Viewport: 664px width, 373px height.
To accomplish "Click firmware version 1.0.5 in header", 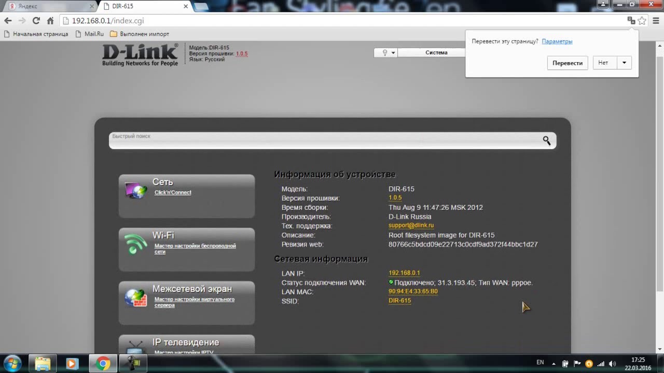I will pos(242,54).
